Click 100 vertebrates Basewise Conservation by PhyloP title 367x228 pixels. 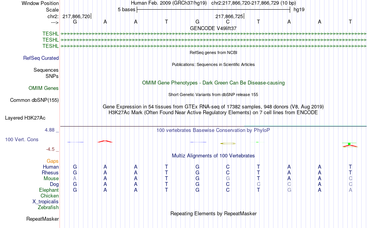click(213, 130)
